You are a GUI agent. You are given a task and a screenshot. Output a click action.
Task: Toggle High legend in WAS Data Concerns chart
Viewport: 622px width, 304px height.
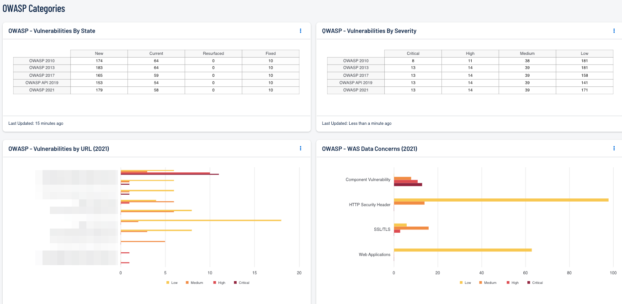coord(513,283)
